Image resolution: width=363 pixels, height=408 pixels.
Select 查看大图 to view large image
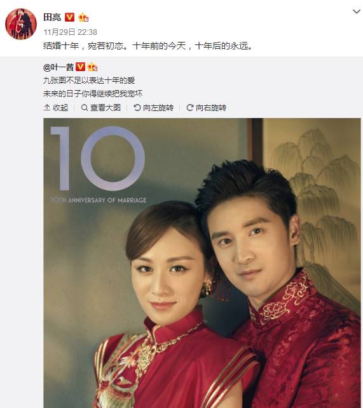tap(101, 107)
